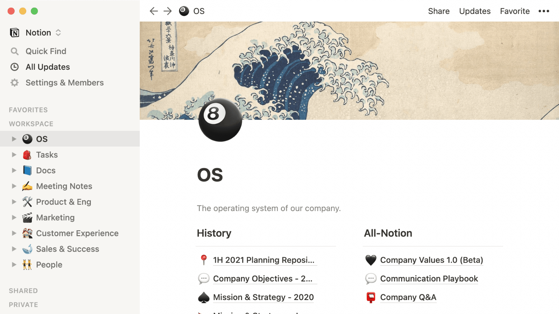Open the Communication Playbook link
559x314 pixels.
point(429,278)
